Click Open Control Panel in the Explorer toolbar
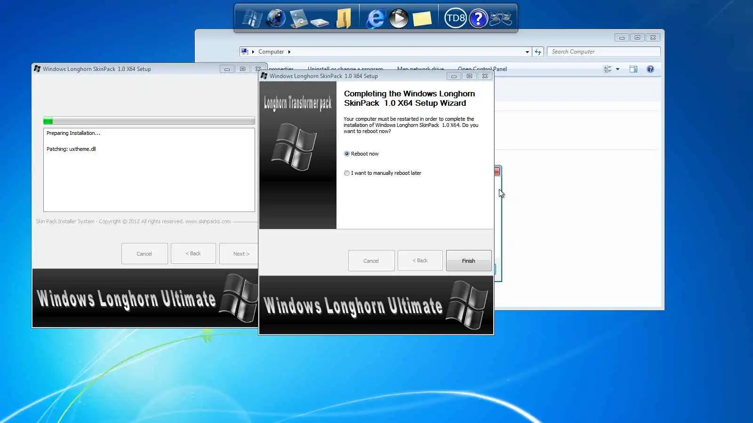This screenshot has width=753, height=423. click(482, 69)
